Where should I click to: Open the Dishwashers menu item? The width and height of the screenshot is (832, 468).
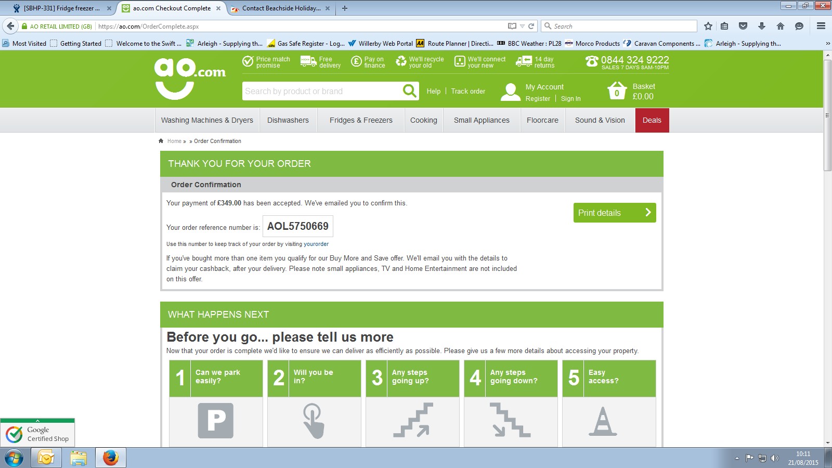[288, 120]
